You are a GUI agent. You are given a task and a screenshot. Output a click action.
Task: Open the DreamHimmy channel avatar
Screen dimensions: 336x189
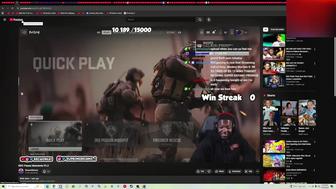click(x=21, y=171)
